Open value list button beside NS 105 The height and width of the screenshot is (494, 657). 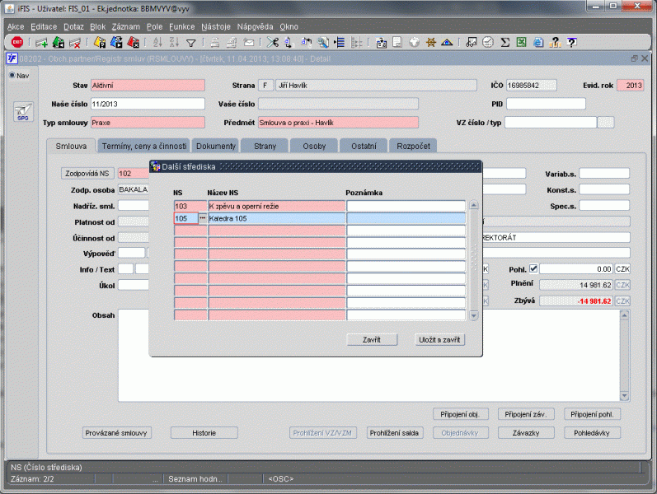[203, 219]
